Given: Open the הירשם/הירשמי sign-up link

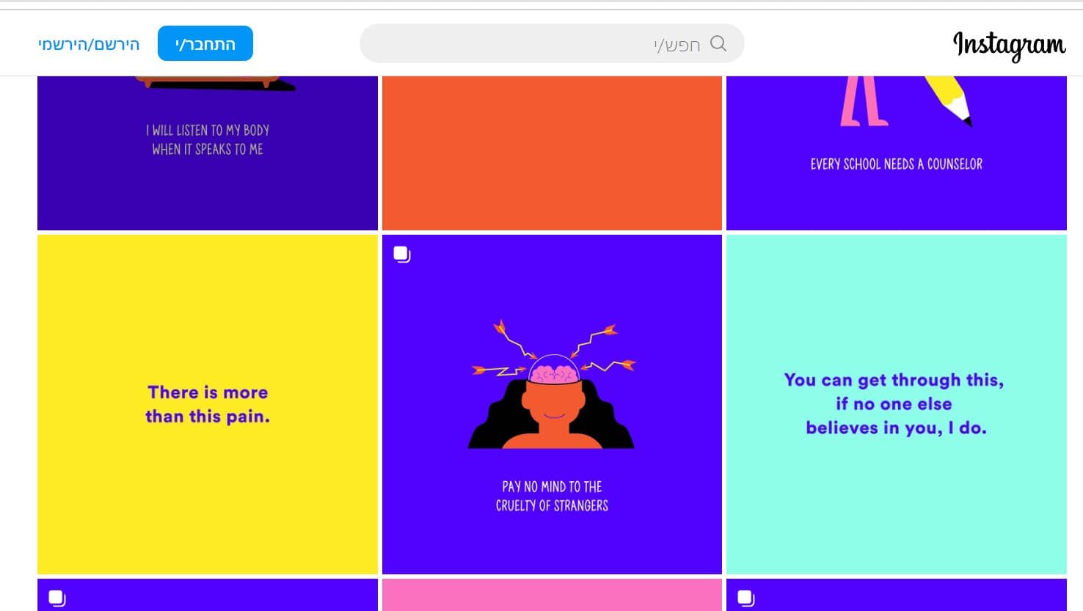Looking at the screenshot, I should pyautogui.click(x=89, y=44).
